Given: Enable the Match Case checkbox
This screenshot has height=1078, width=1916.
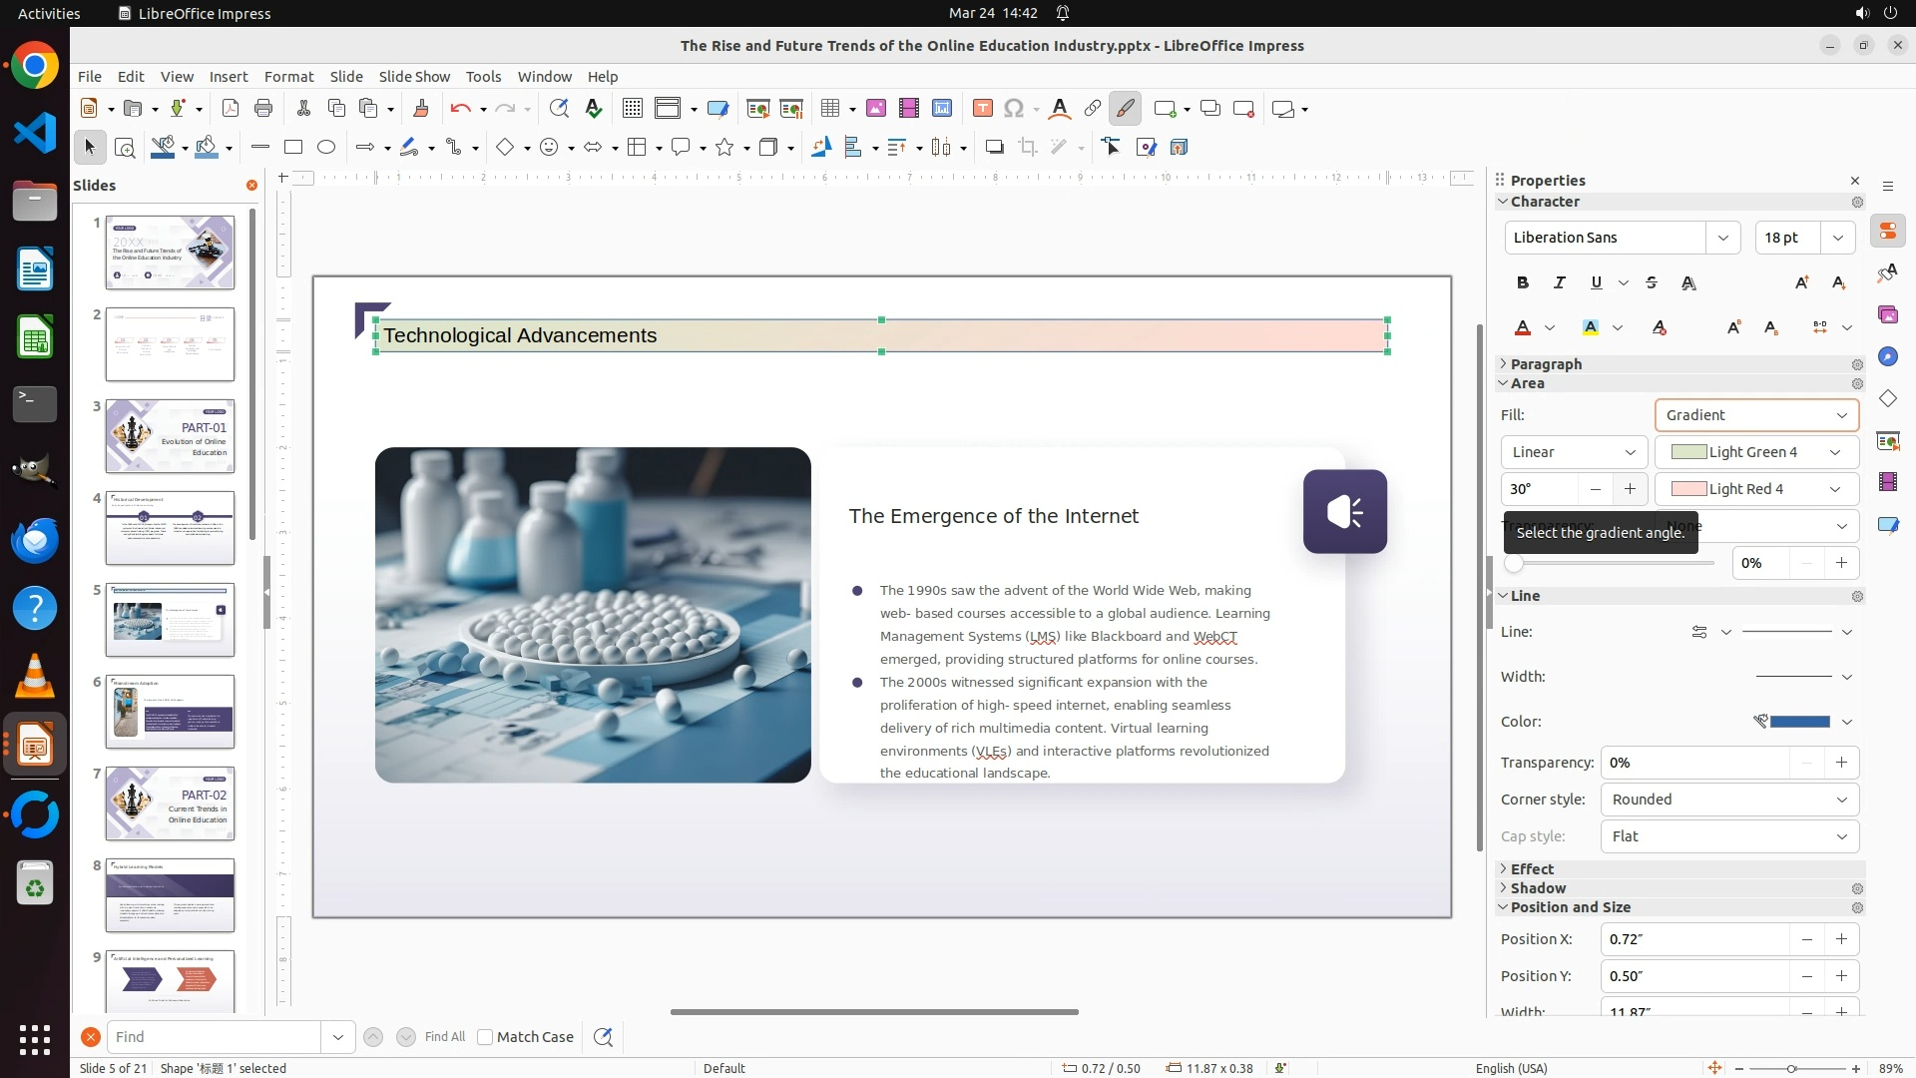Looking at the screenshot, I should [485, 1037].
